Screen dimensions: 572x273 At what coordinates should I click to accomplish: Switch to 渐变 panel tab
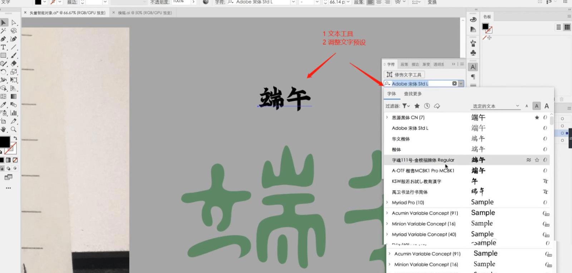click(426, 65)
